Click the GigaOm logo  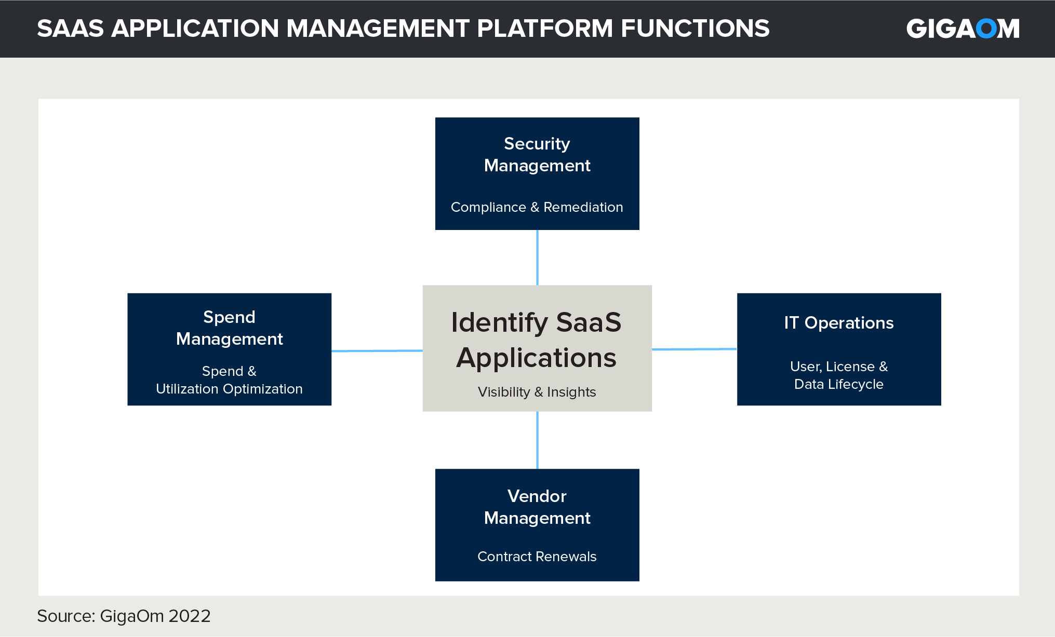[963, 29]
